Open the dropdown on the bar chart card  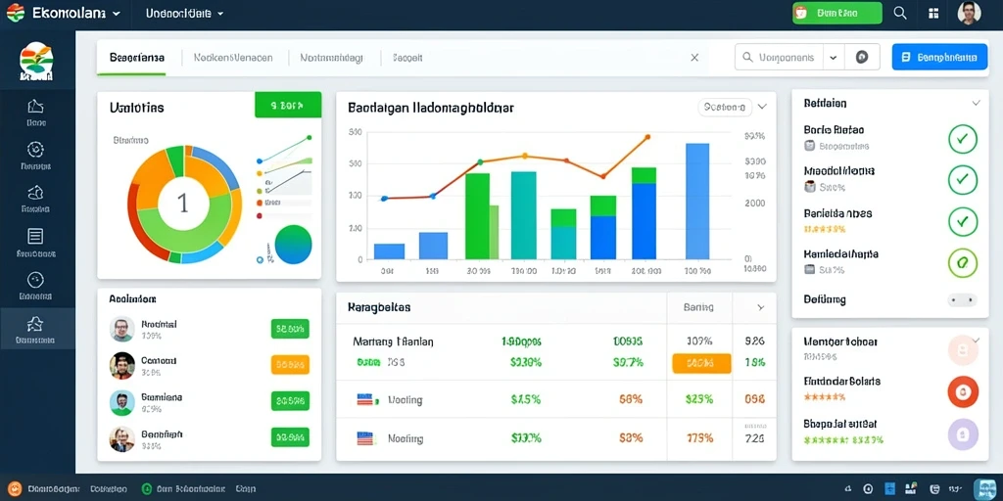(762, 108)
